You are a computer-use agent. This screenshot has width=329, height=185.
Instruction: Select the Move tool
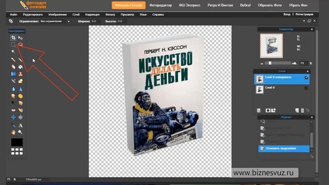click(x=21, y=38)
